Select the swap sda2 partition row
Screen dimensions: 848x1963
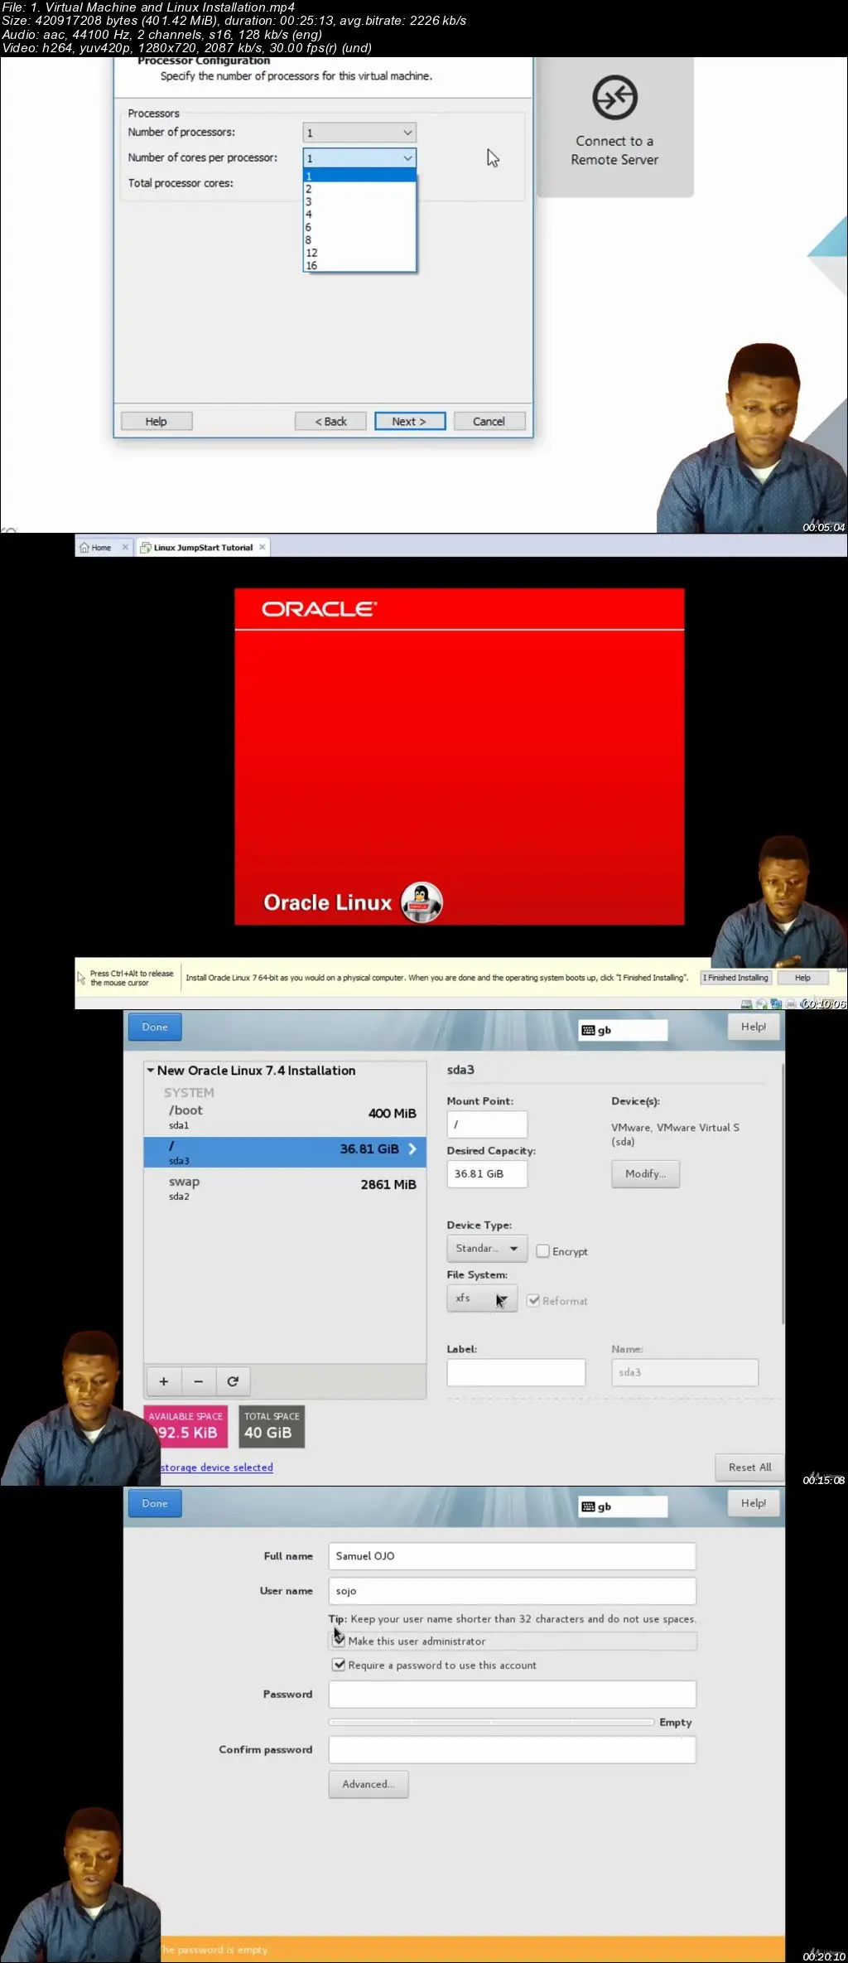tap(285, 1188)
